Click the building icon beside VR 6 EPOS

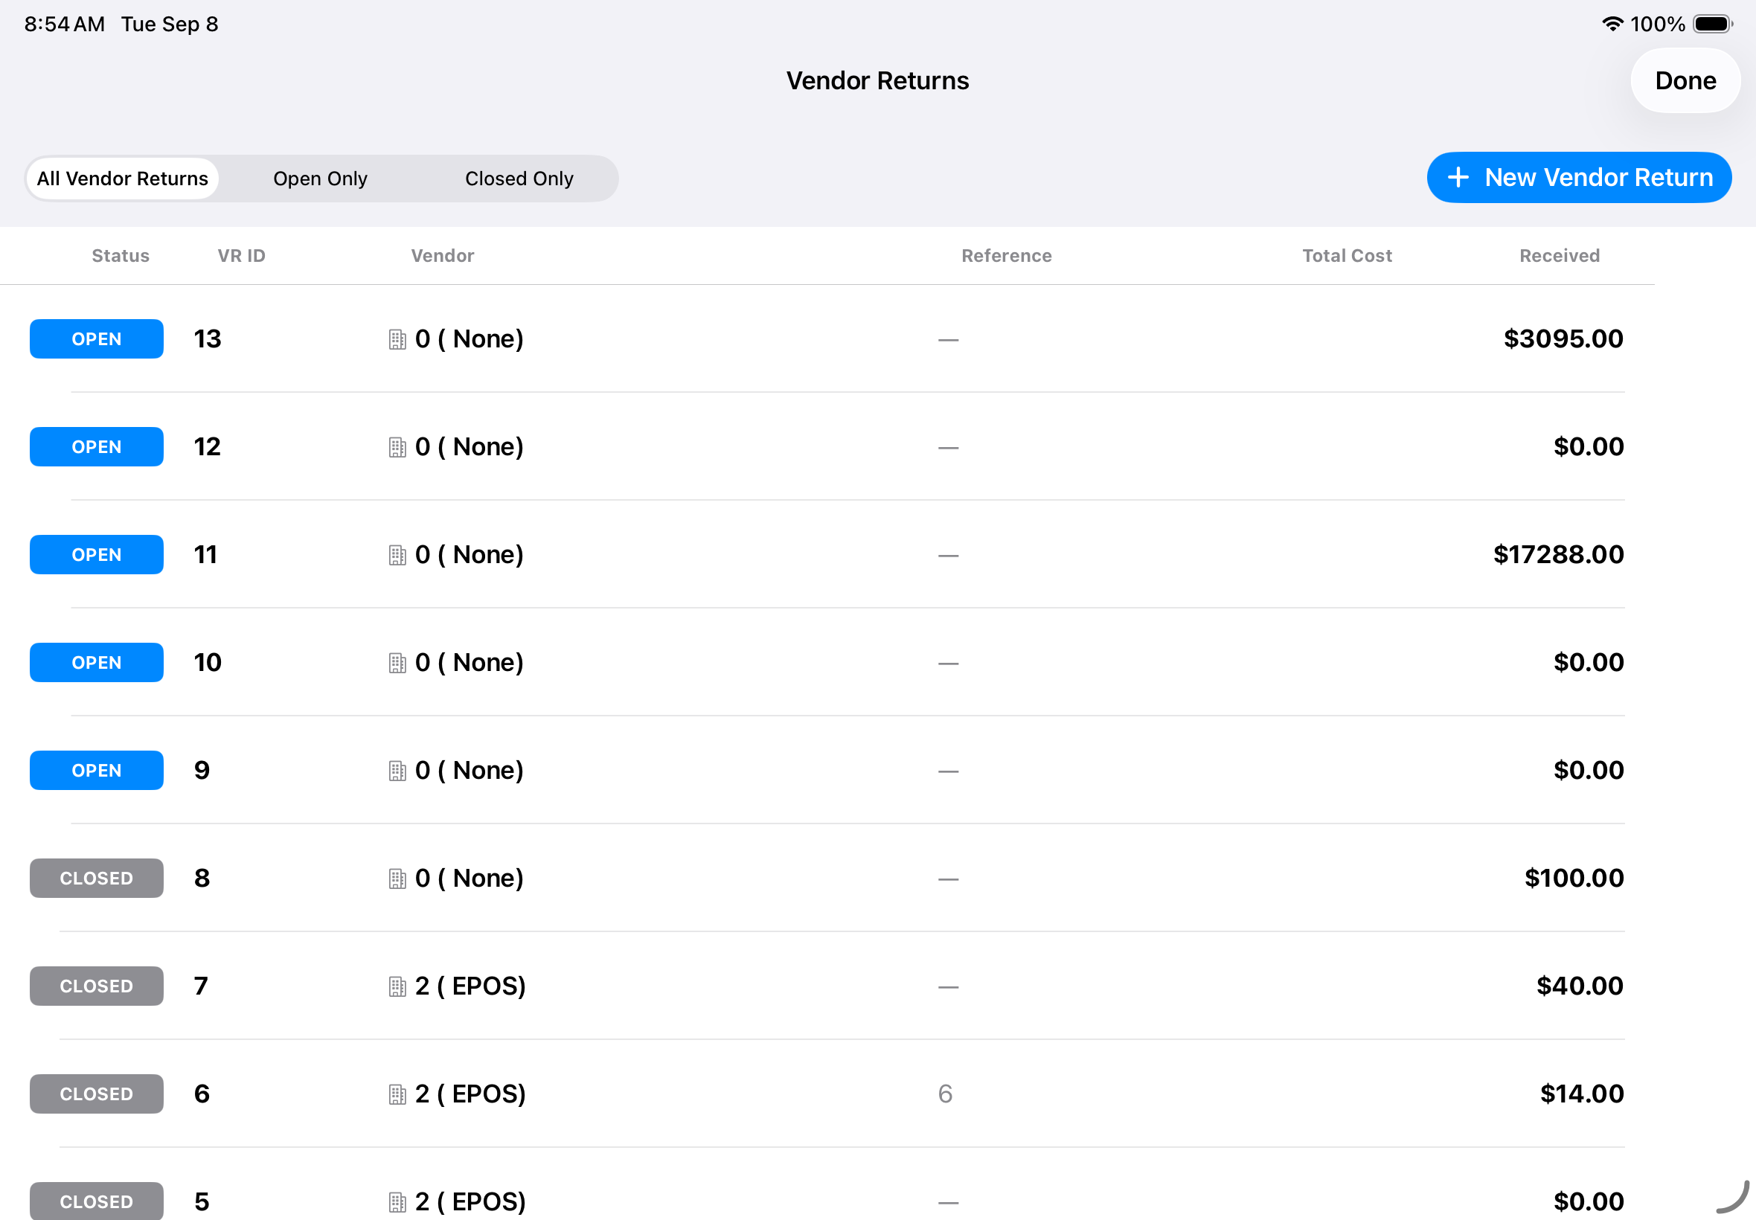(x=397, y=1094)
